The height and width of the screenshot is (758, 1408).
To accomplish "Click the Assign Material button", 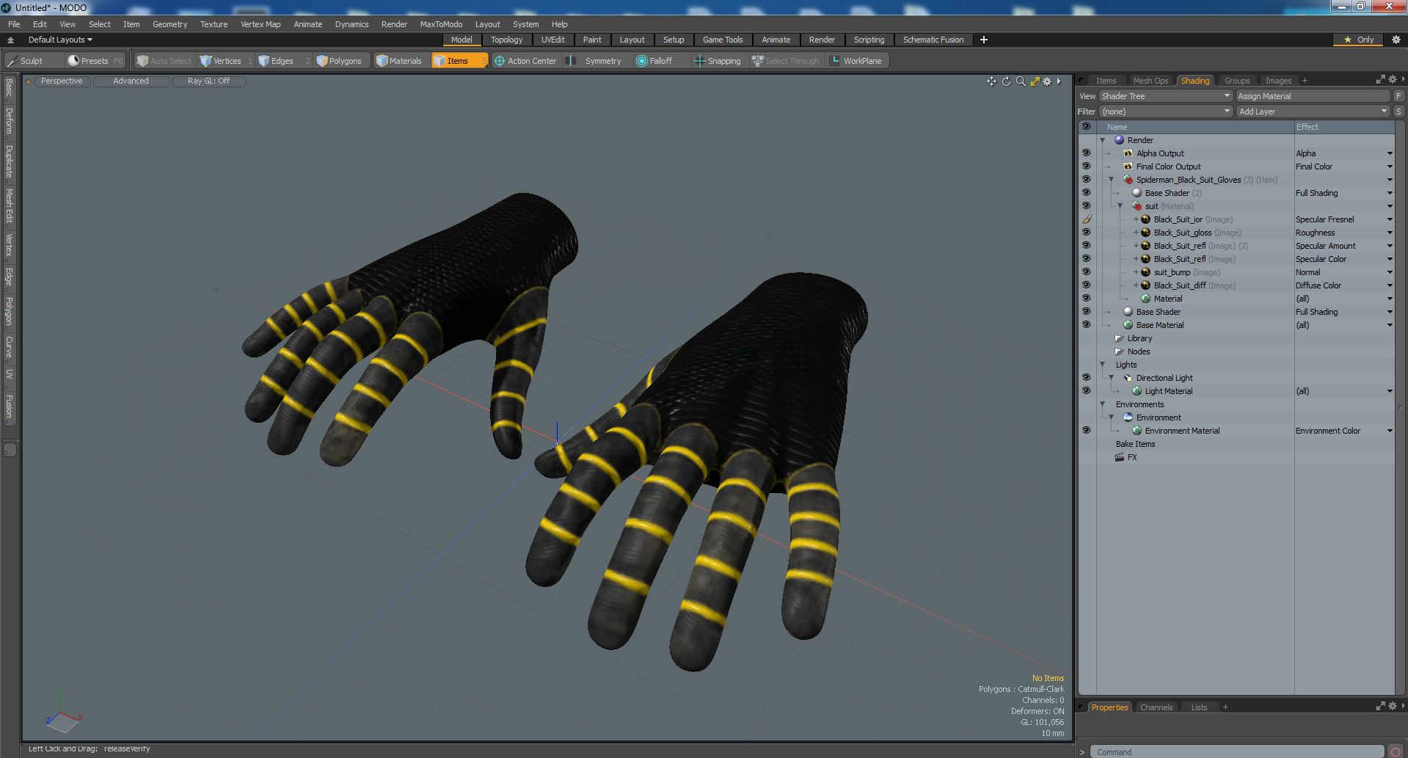I will coord(1313,96).
